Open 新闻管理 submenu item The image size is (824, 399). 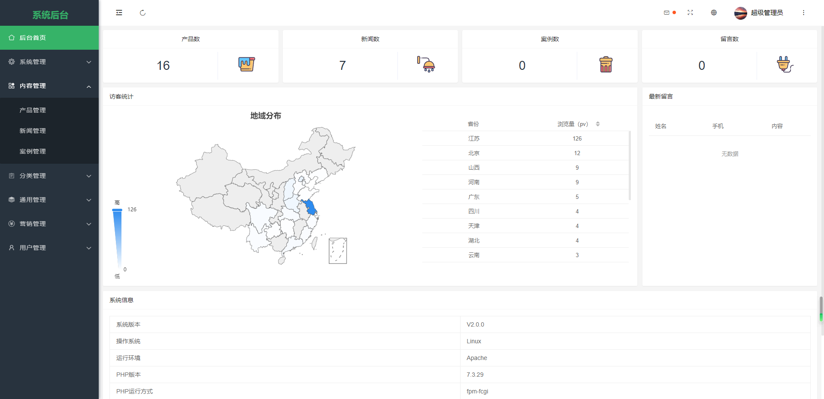pyautogui.click(x=33, y=131)
